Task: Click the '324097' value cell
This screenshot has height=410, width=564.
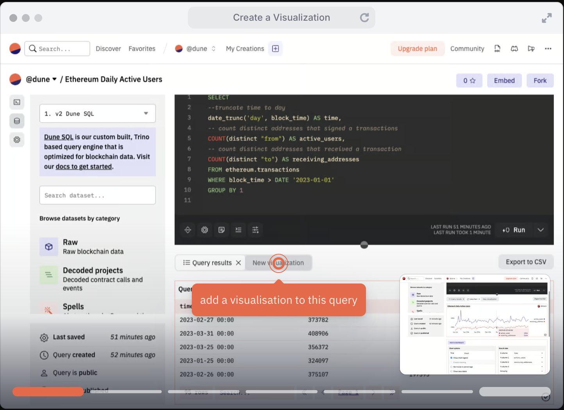Action: (x=318, y=361)
